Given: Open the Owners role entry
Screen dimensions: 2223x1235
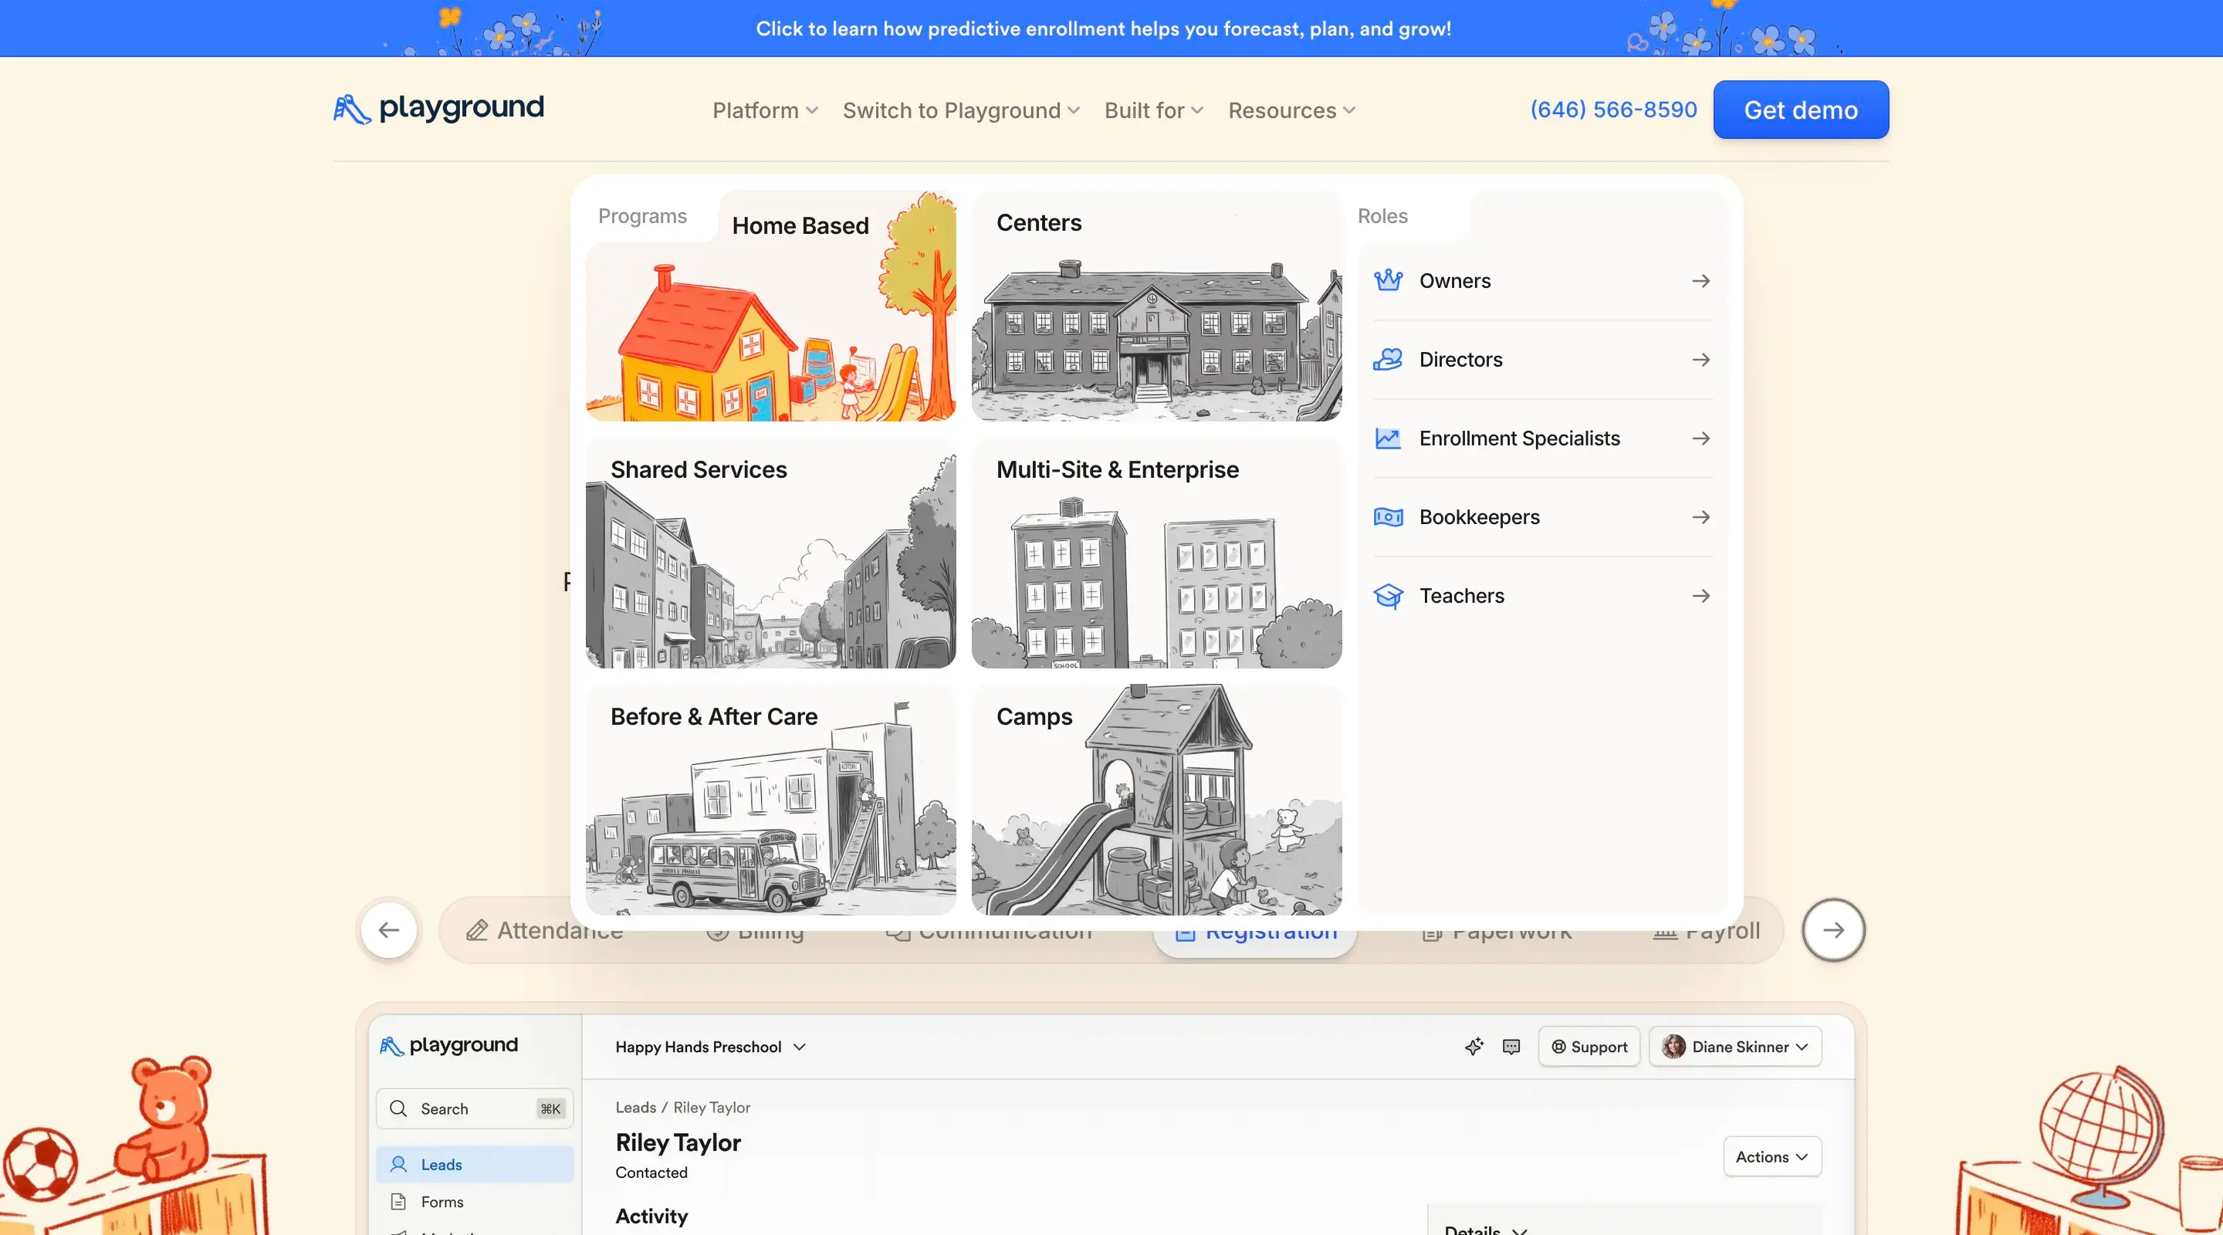Looking at the screenshot, I should (1542, 280).
